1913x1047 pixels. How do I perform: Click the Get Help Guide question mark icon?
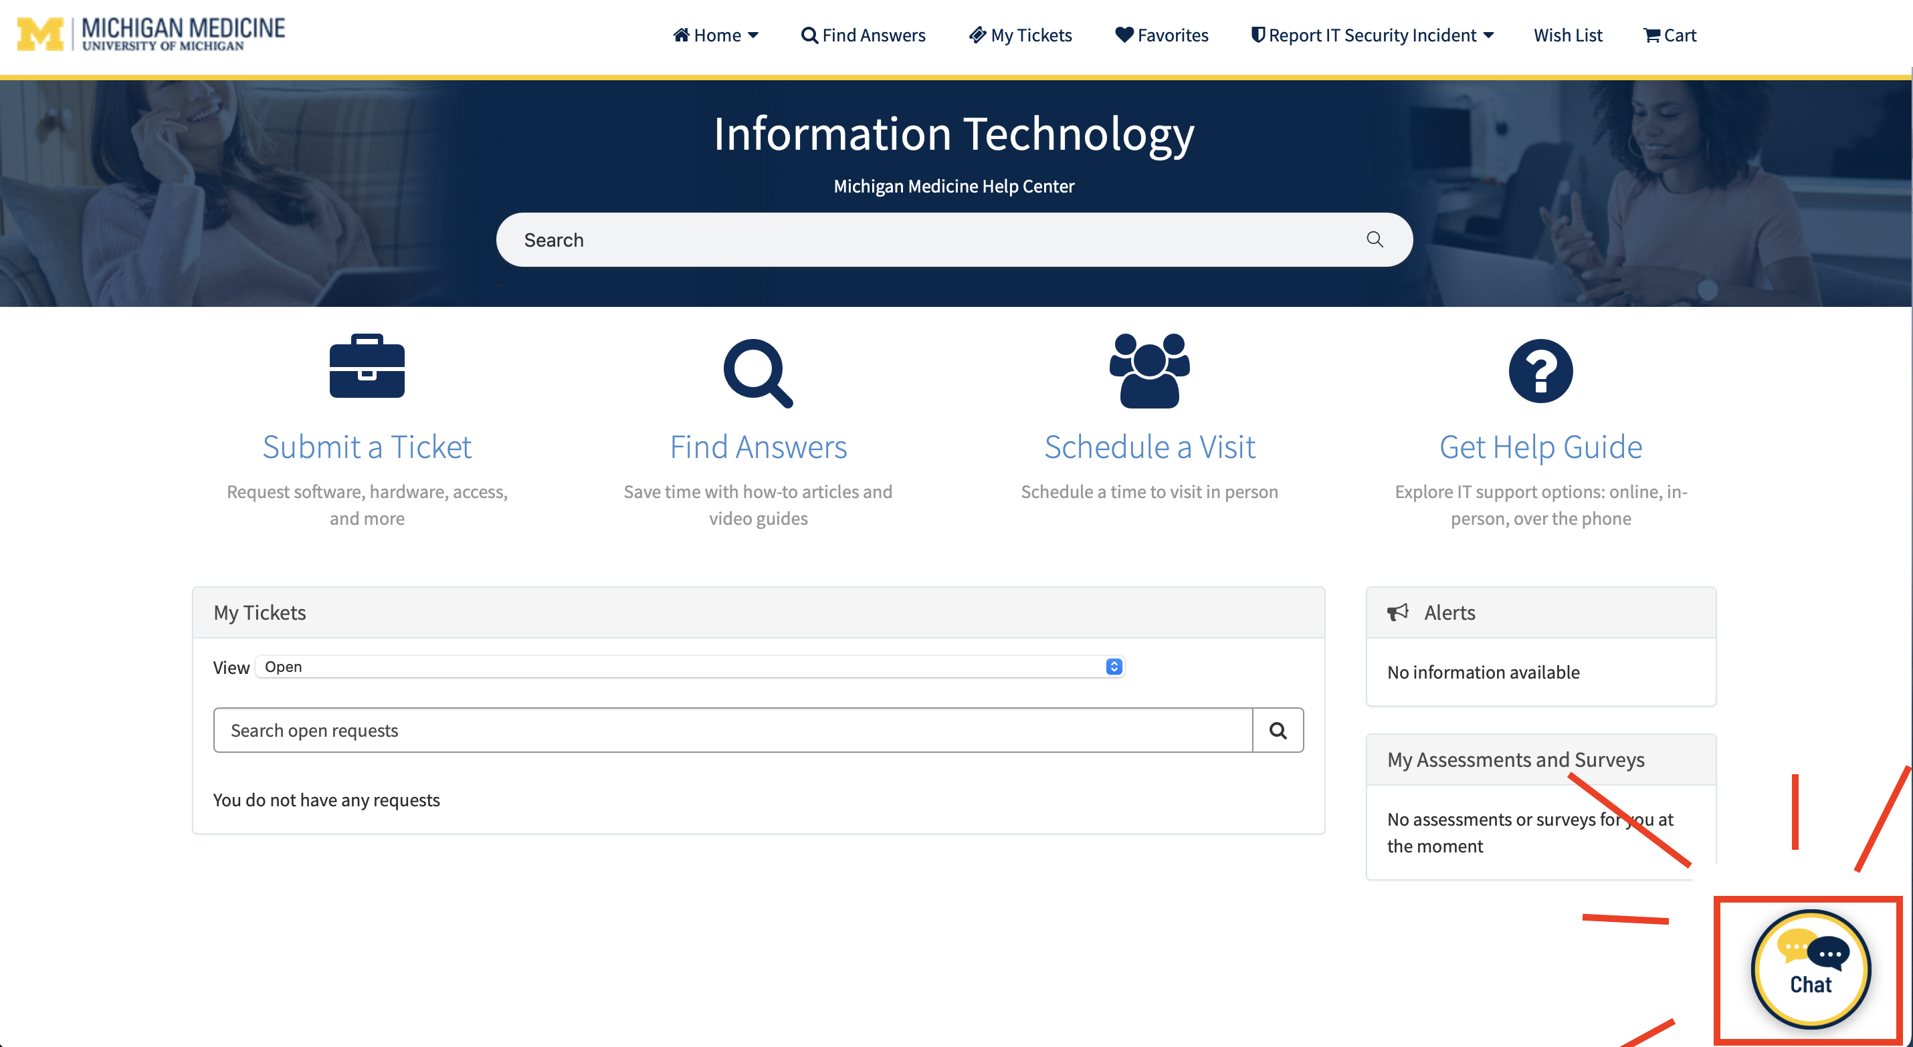click(x=1540, y=370)
